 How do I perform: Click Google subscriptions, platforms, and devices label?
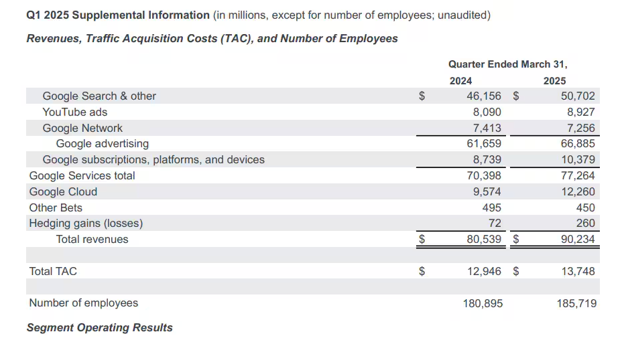click(x=153, y=159)
